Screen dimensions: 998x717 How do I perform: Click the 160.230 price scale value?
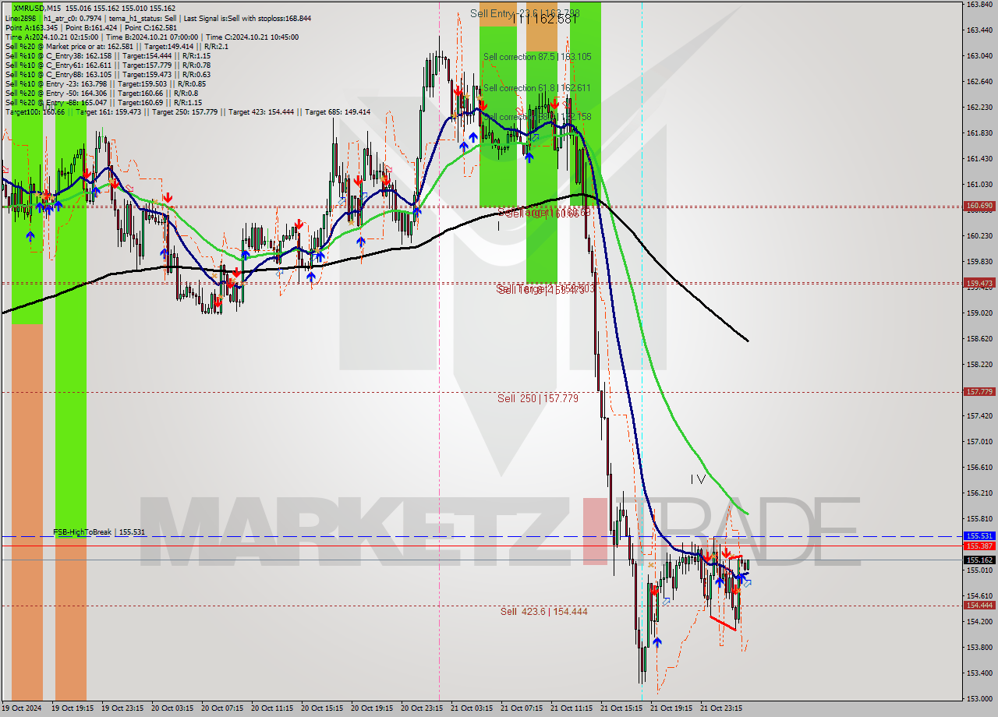pyautogui.click(x=979, y=236)
